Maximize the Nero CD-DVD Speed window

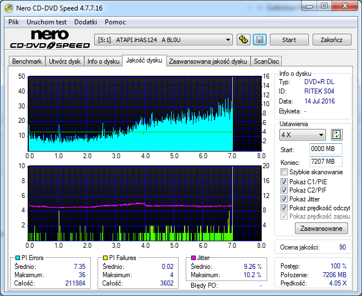(x=324, y=6)
